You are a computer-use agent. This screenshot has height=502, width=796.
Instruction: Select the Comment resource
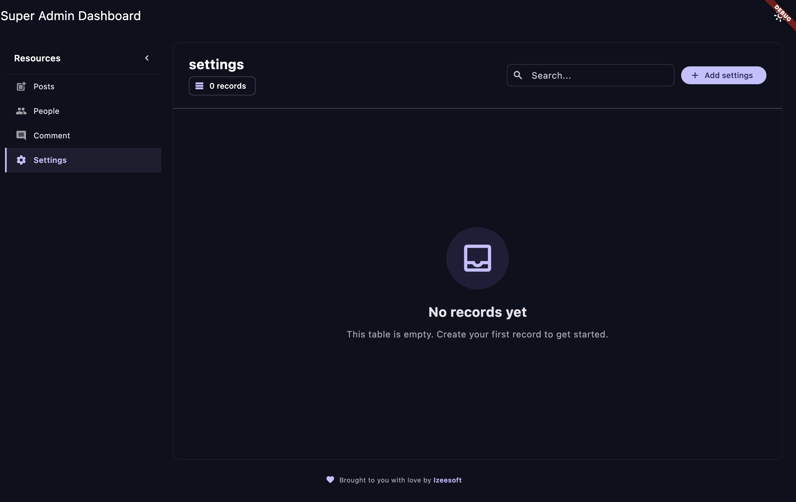[52, 135]
